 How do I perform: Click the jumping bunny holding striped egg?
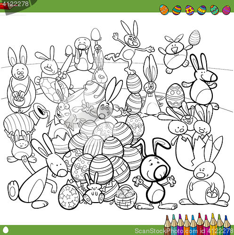click(x=179, y=51)
